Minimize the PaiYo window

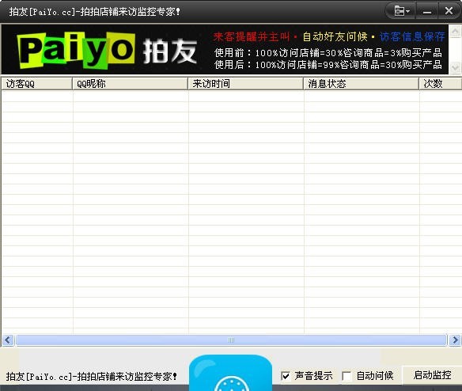coord(427,11)
